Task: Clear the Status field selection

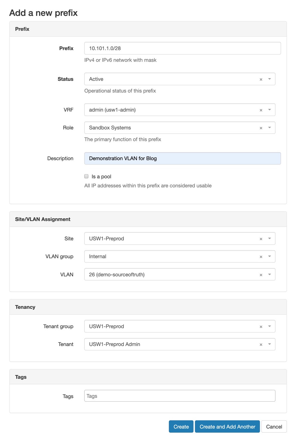Action: pos(261,79)
